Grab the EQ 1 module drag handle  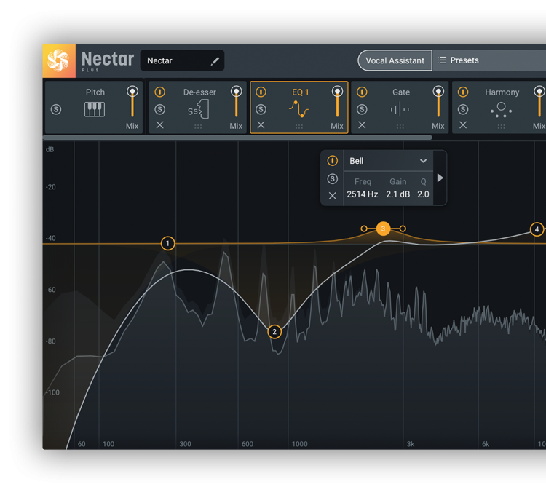[298, 127]
